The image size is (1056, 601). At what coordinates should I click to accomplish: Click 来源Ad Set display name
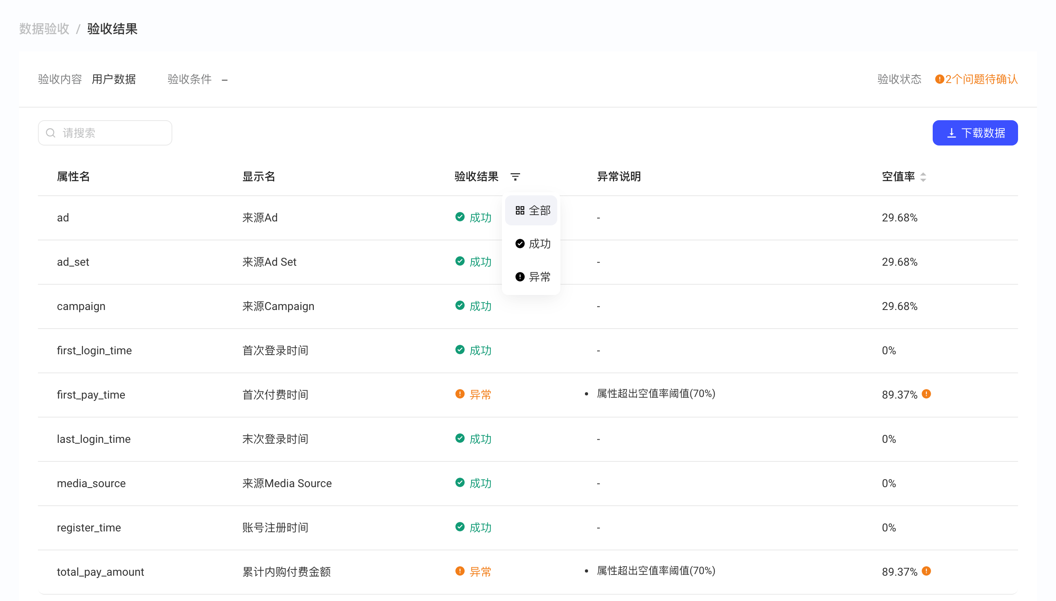[x=270, y=262]
